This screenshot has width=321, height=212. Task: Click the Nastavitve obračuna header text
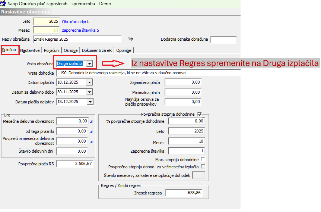[25, 12]
